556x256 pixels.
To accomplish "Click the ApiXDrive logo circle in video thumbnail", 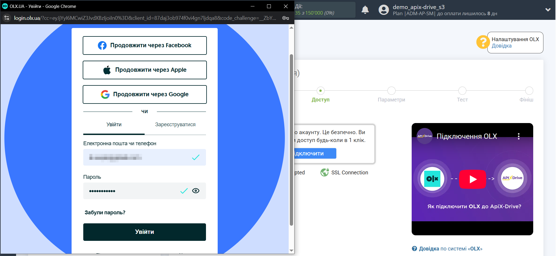I will [x=512, y=178].
